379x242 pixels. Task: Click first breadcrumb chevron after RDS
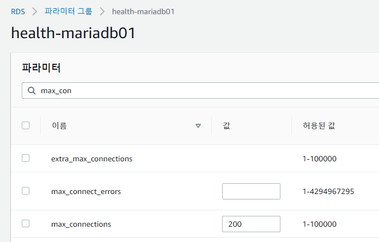point(35,11)
